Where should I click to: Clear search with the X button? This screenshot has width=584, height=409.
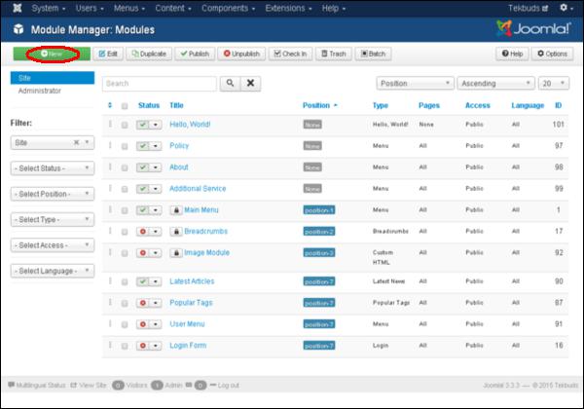click(251, 83)
